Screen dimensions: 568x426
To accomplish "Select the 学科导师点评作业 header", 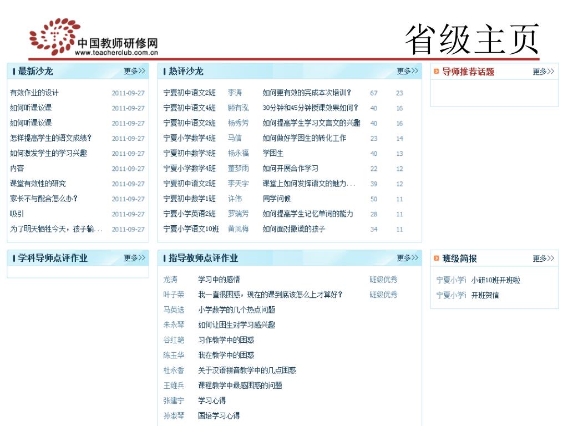I will [x=53, y=258].
